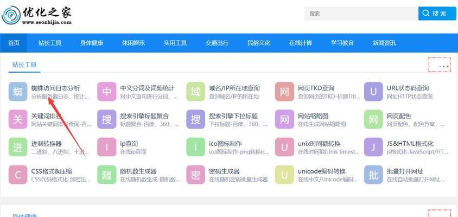This screenshot has width=458, height=217.
Task: Select the 站长工具 section tab
Action: tap(24, 65)
